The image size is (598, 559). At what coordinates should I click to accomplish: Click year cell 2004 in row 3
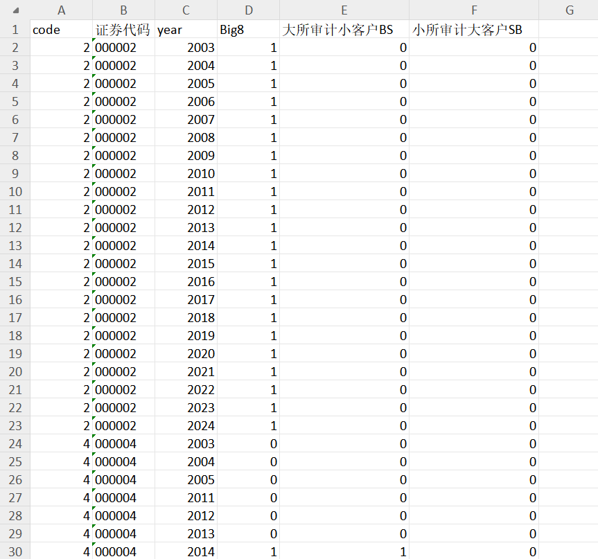pyautogui.click(x=186, y=65)
